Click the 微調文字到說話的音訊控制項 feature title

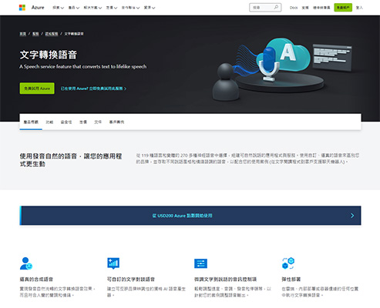(x=225, y=280)
